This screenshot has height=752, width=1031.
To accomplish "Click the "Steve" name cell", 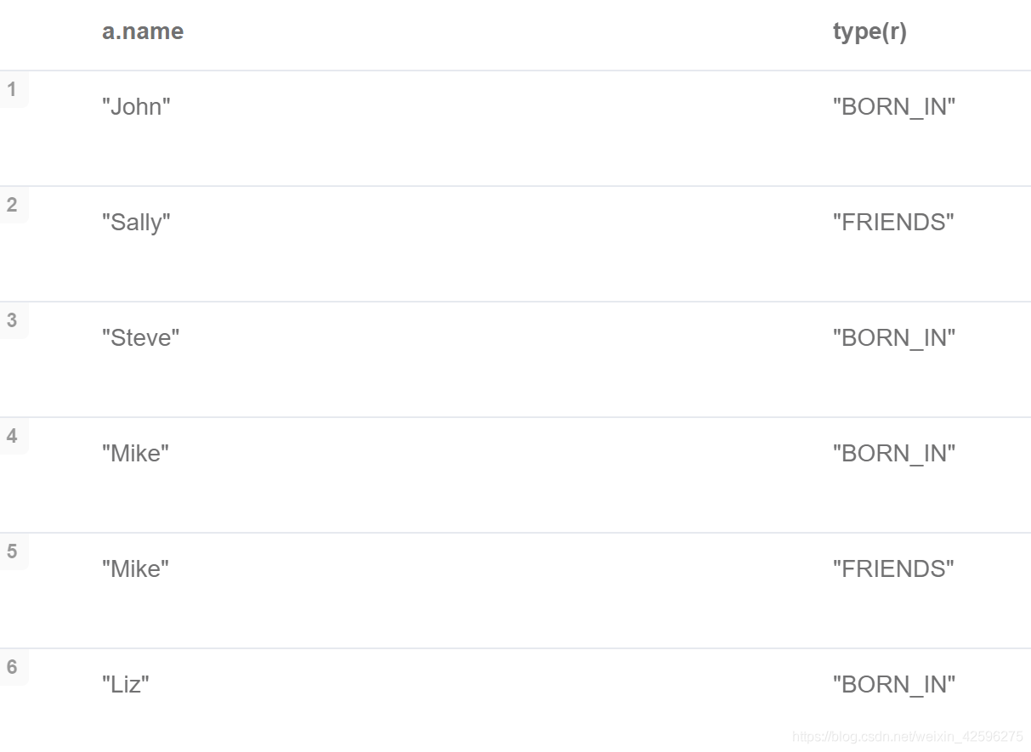I will point(141,338).
